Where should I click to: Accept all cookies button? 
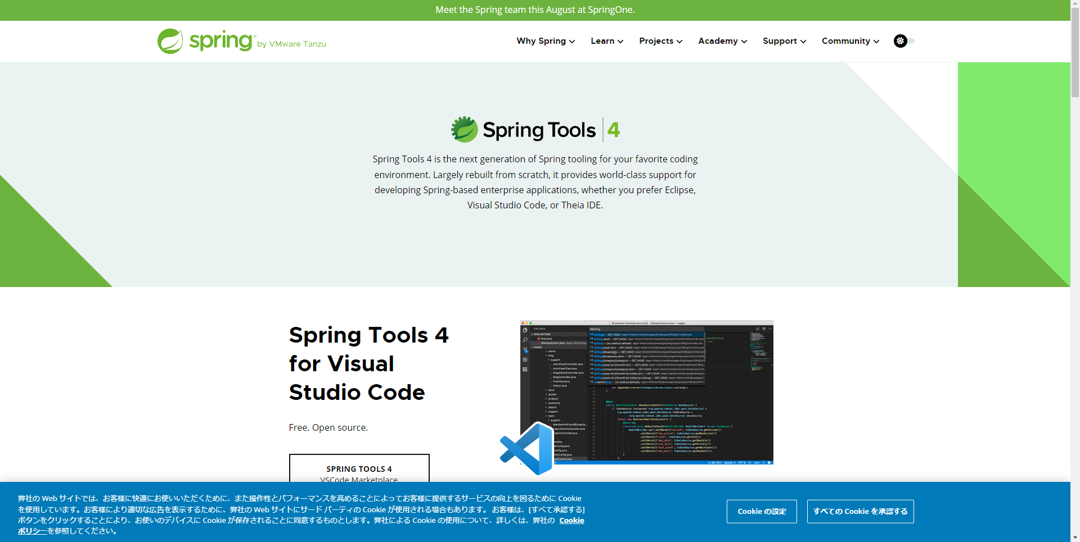tap(860, 511)
